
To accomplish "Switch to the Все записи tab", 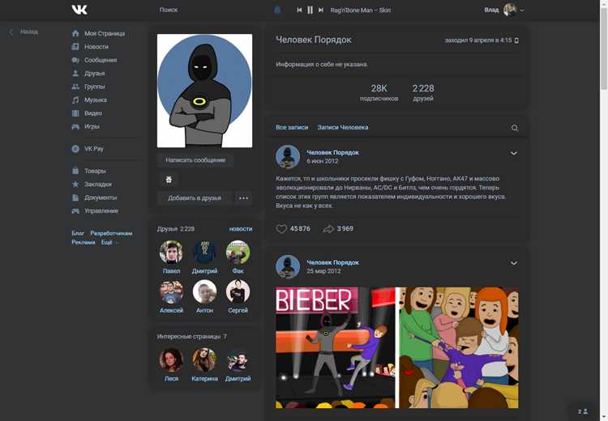I will (292, 127).
